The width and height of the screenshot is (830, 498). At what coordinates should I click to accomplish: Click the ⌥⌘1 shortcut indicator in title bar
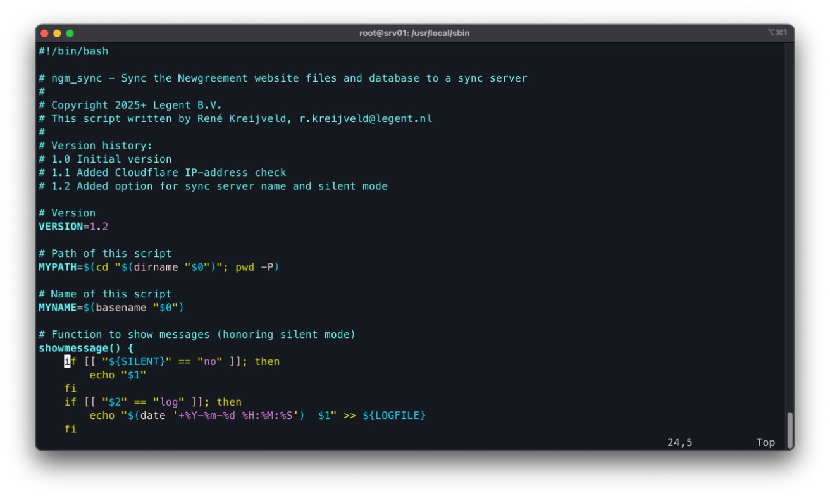pos(777,32)
